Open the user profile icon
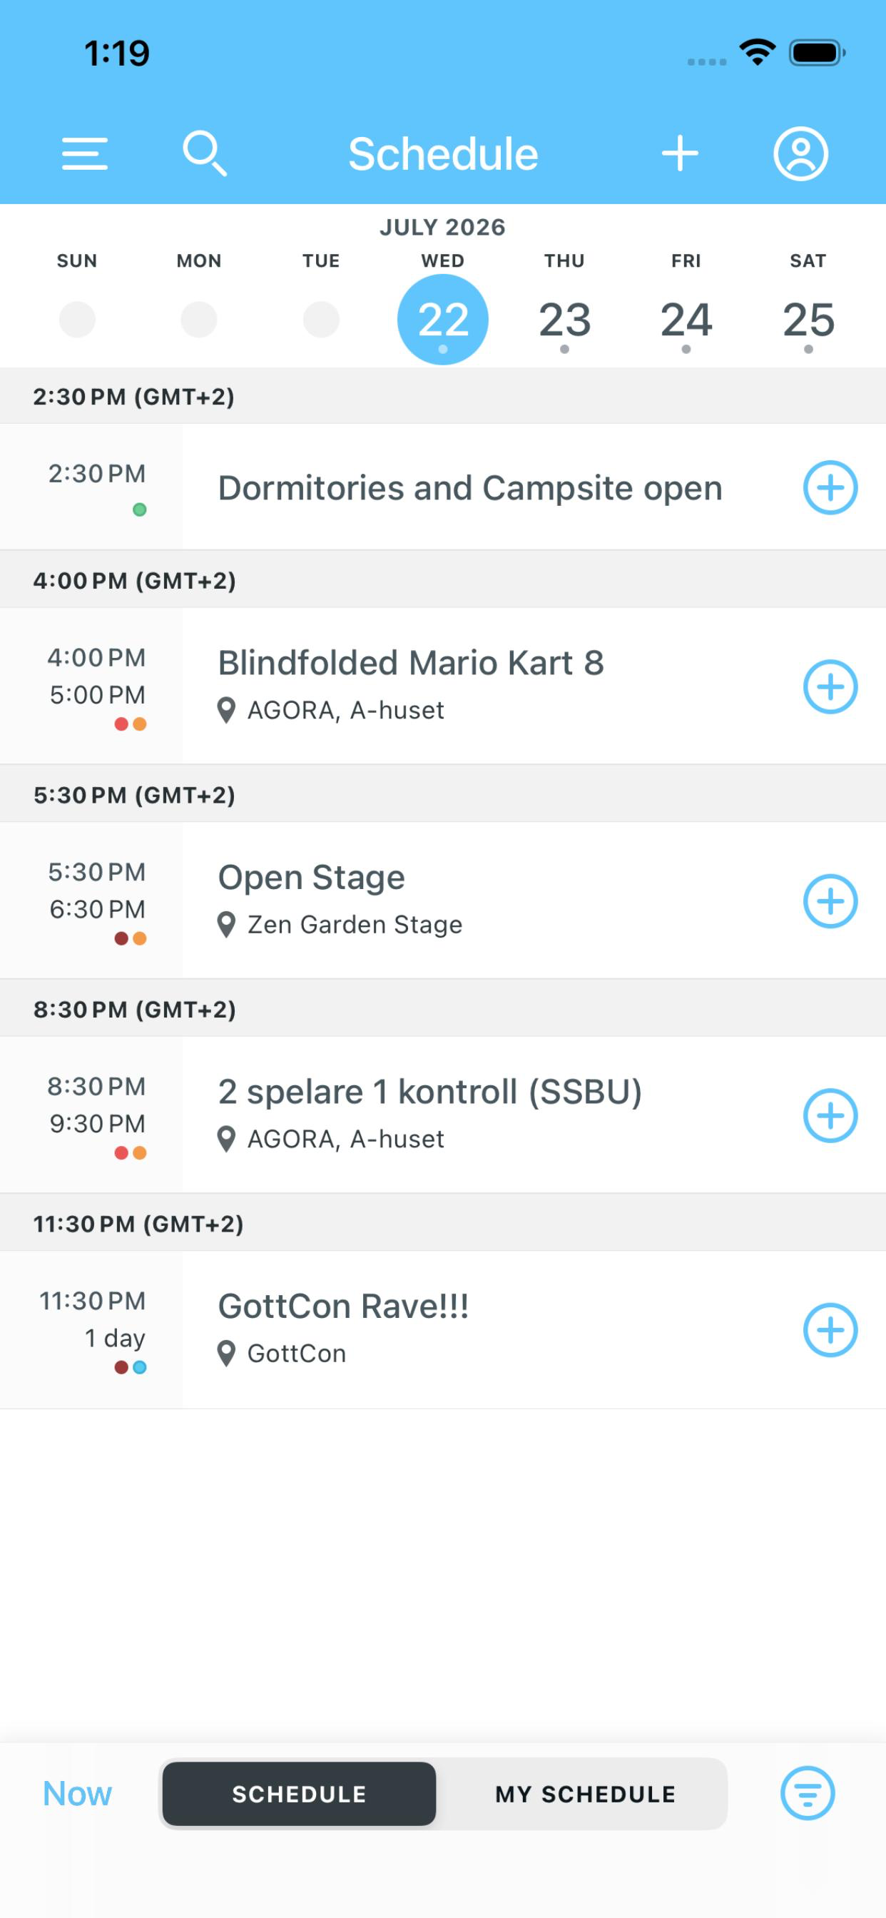Image resolution: width=886 pixels, height=1918 pixels. coord(800,153)
